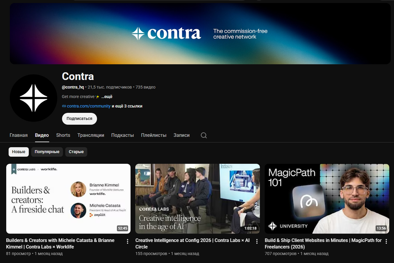394x263 pixels.
Task: Click '21,5 тыс. подписчиков' subscriber count
Action: click(x=110, y=87)
